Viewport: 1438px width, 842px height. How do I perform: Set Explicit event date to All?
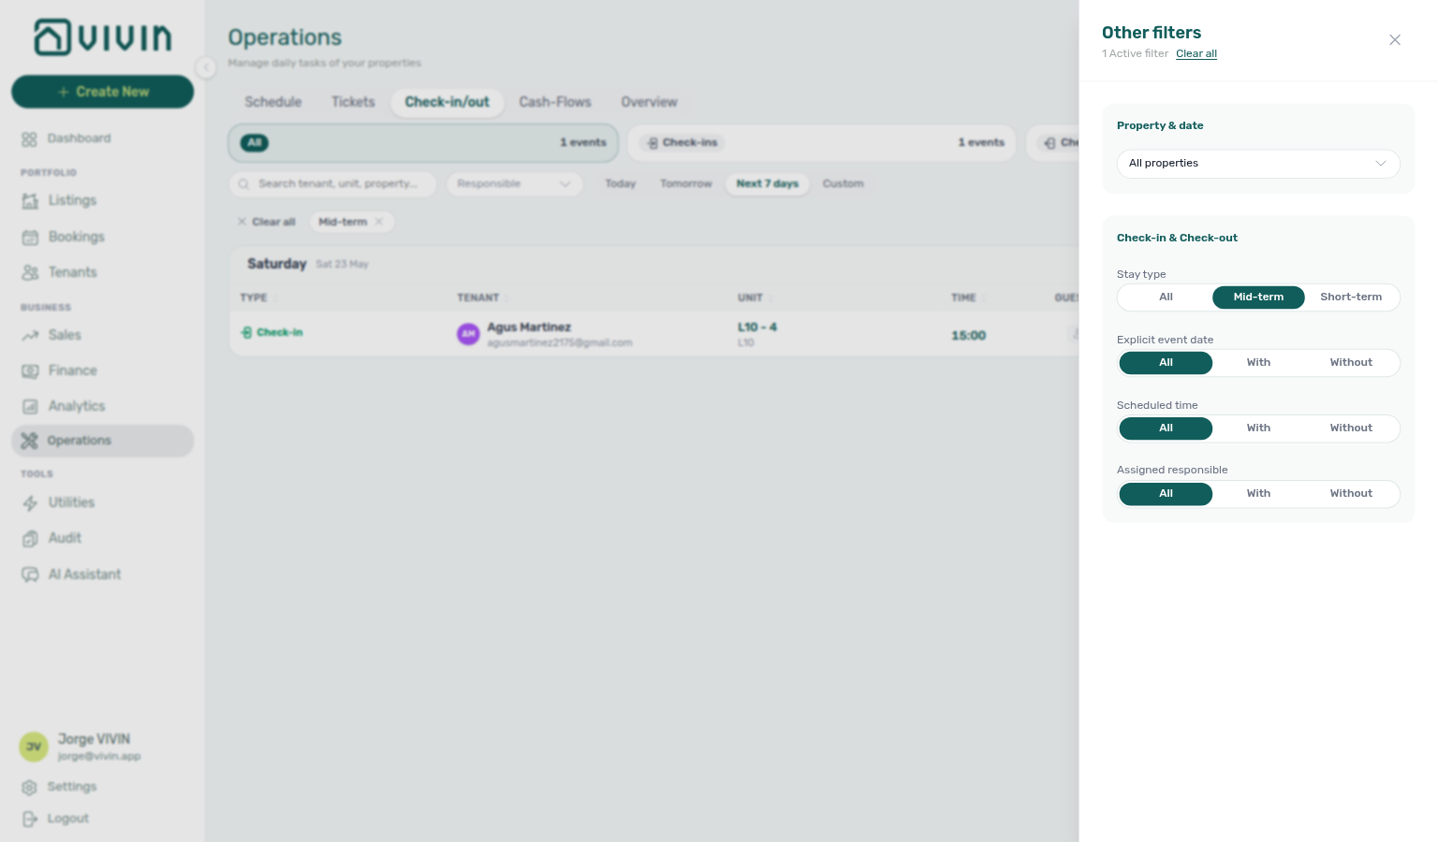tap(1166, 363)
